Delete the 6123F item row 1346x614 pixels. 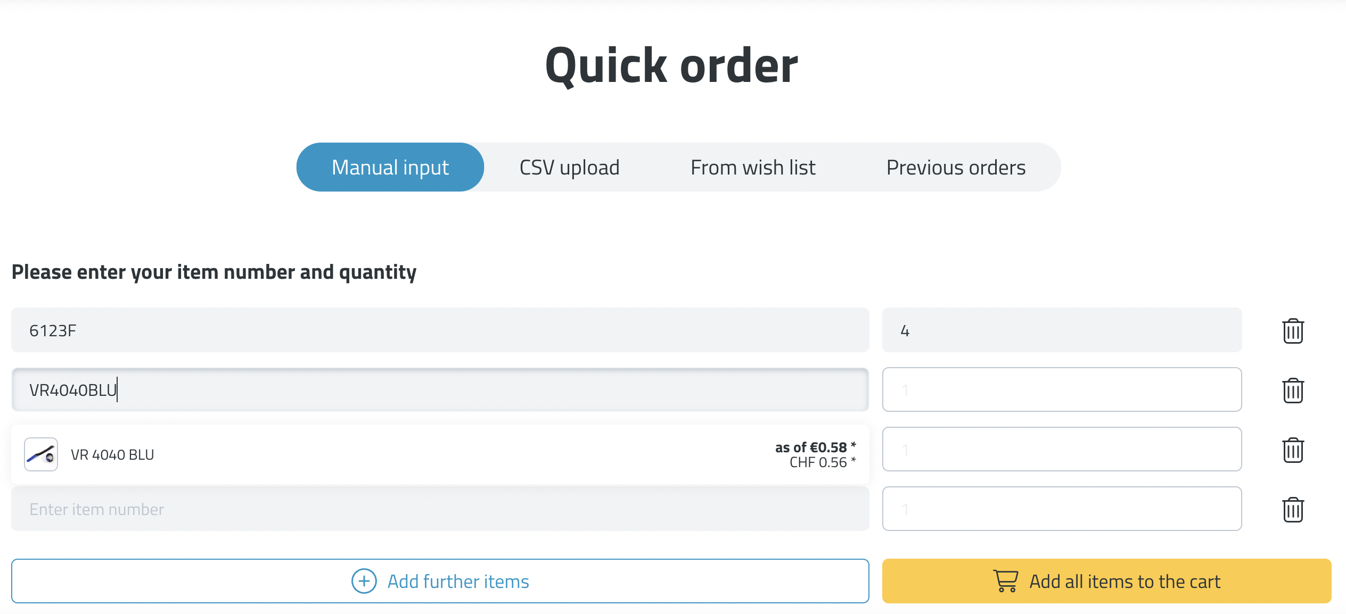point(1292,331)
